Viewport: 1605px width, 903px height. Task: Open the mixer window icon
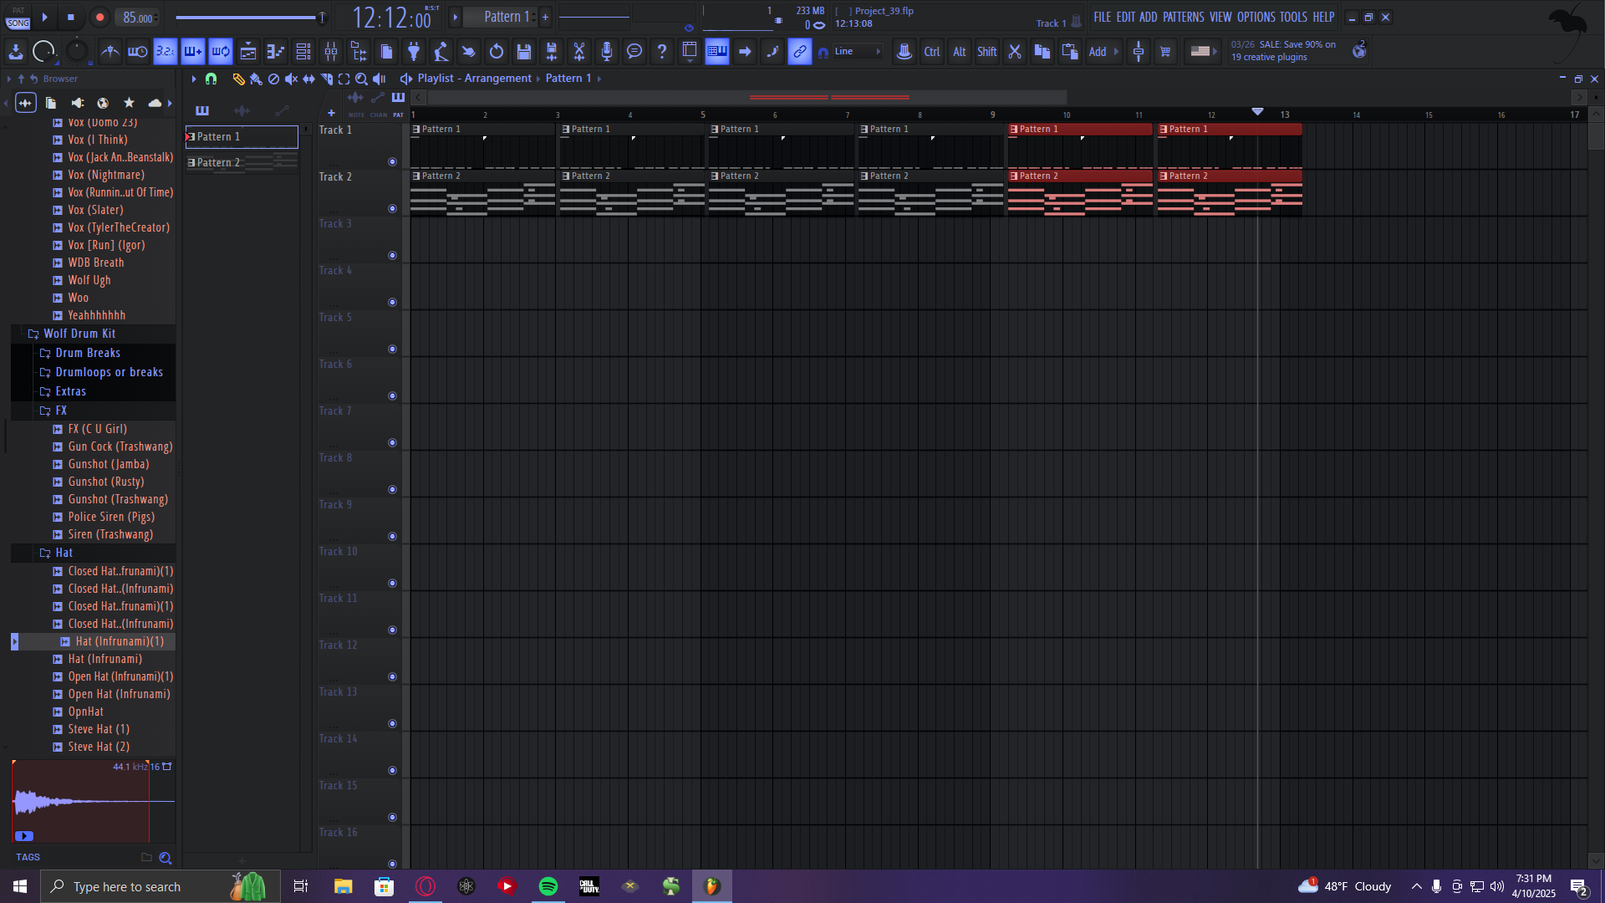click(x=331, y=52)
